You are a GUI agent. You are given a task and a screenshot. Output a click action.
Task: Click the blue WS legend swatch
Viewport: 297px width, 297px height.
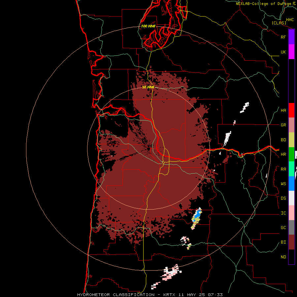click(x=291, y=183)
